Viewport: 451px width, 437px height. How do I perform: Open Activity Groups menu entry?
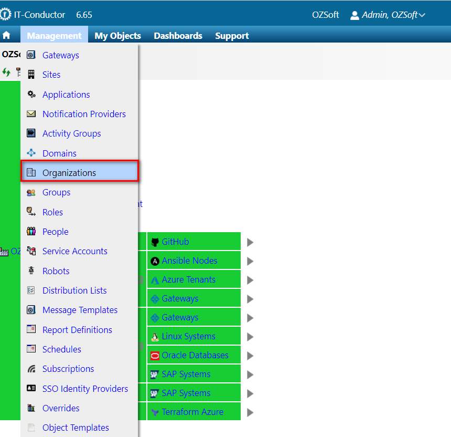tap(72, 133)
